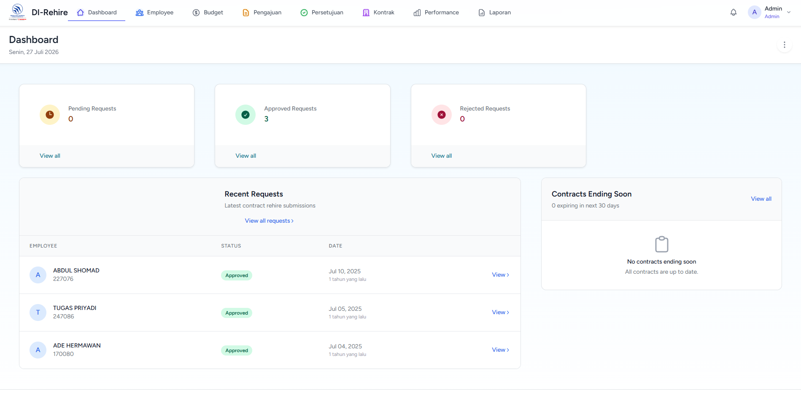The width and height of the screenshot is (801, 396).
Task: Click employee ID 227076
Action: point(63,279)
